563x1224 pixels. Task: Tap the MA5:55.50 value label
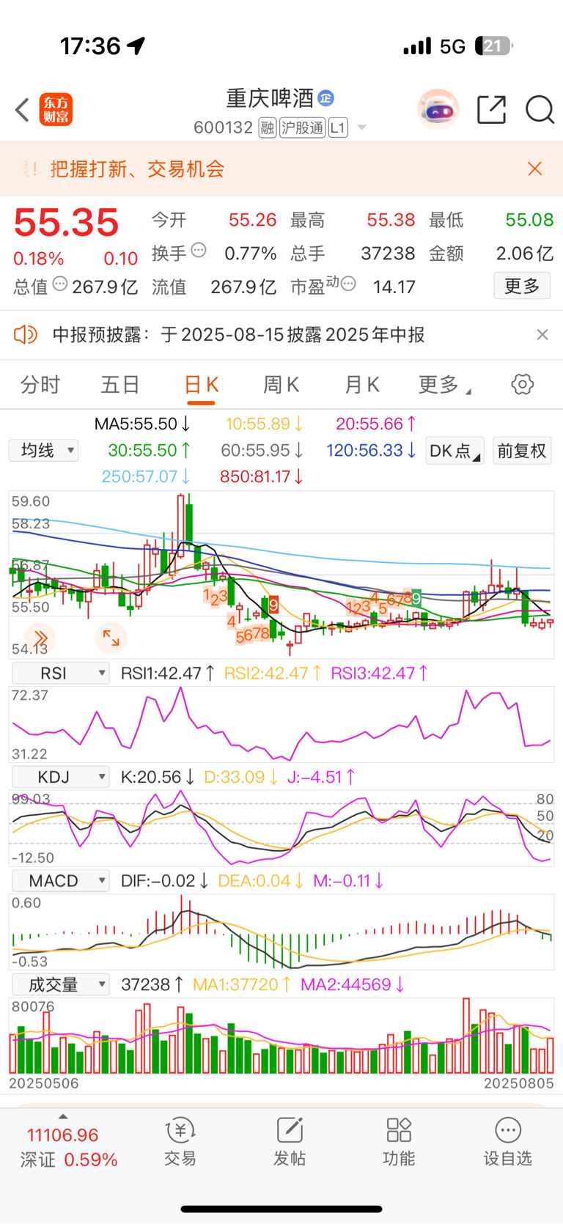[x=143, y=424]
